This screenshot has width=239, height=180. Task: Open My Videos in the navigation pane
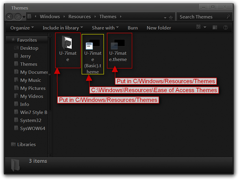click(x=32, y=96)
